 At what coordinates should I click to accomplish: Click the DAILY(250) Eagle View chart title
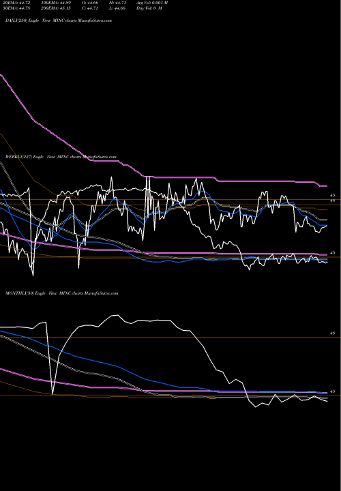click(x=59, y=20)
